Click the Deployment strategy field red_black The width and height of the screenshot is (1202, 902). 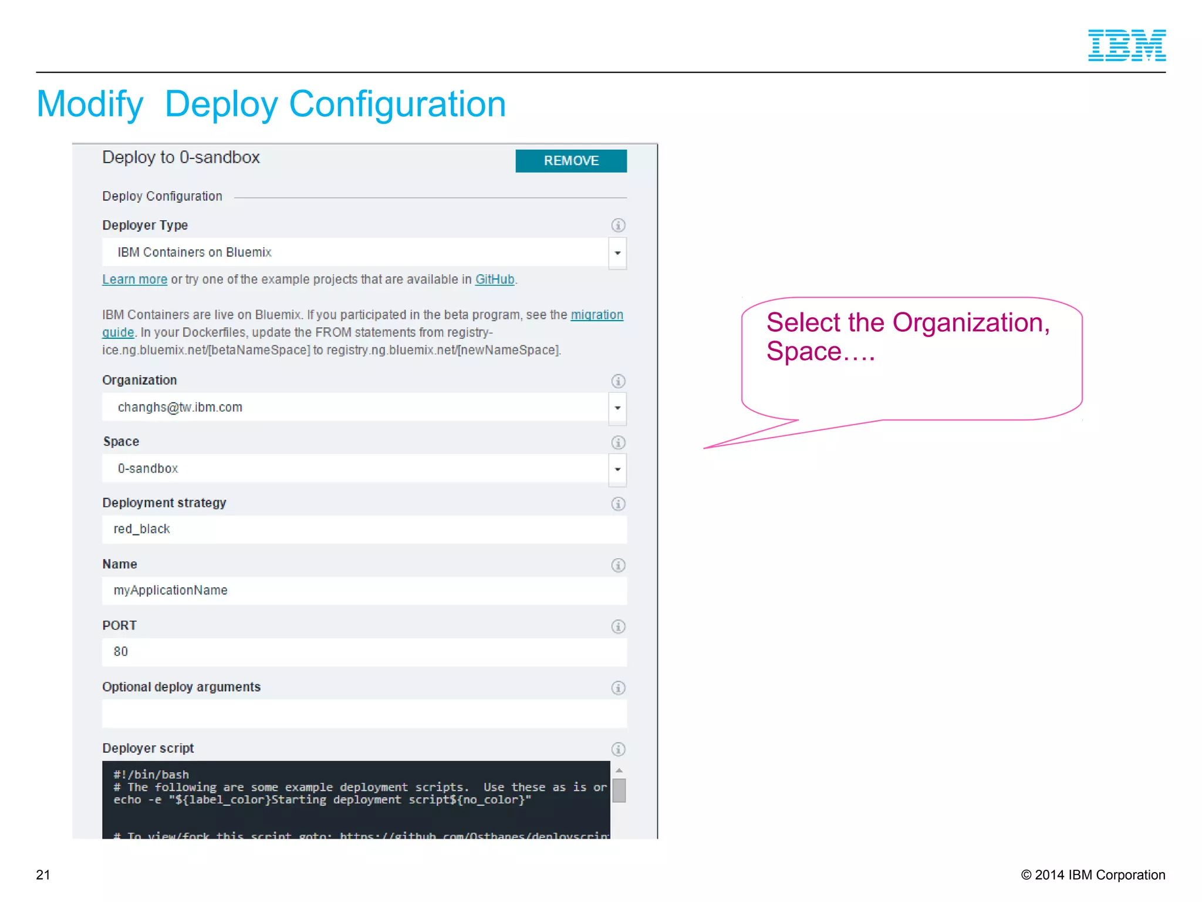[364, 529]
